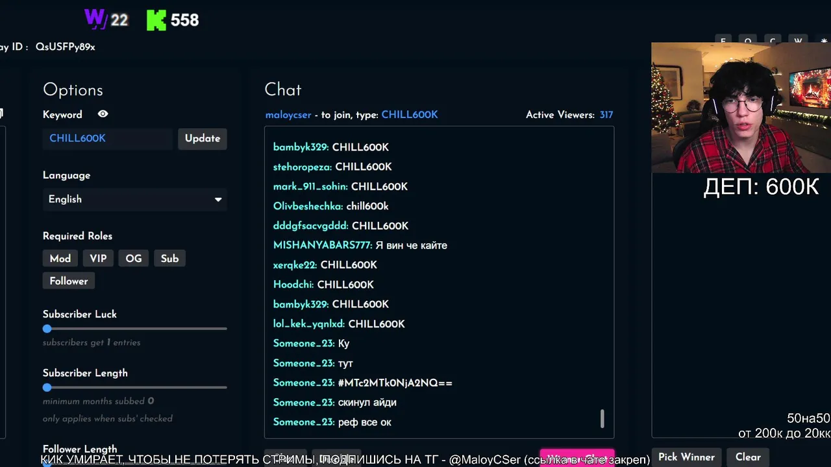The width and height of the screenshot is (831, 467).
Task: Click username Hoodchi in chat
Action: (293, 285)
